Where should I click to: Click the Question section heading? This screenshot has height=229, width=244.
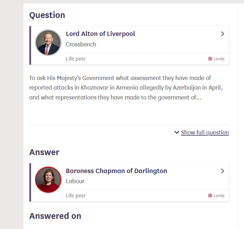pyautogui.click(x=47, y=15)
